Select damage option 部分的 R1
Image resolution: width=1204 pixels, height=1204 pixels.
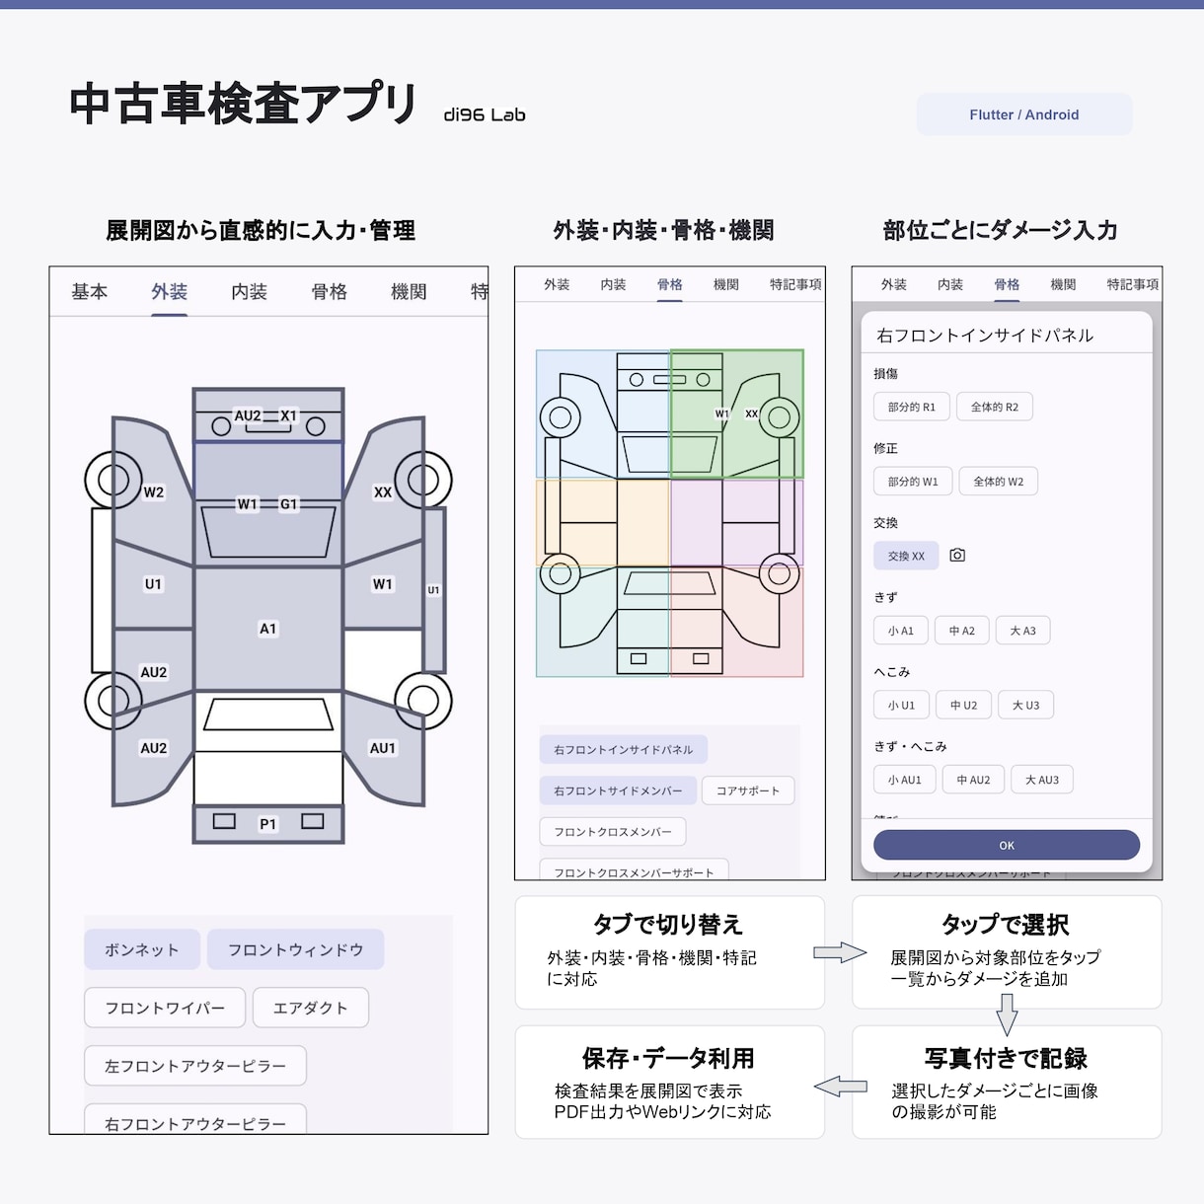pos(912,407)
